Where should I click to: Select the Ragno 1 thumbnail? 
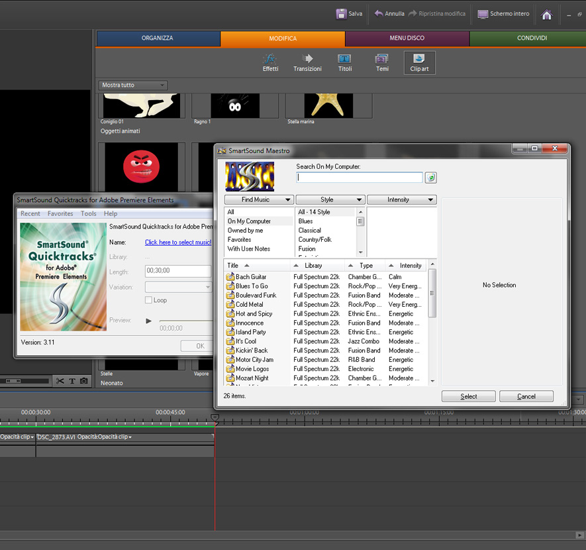pyautogui.click(x=235, y=106)
